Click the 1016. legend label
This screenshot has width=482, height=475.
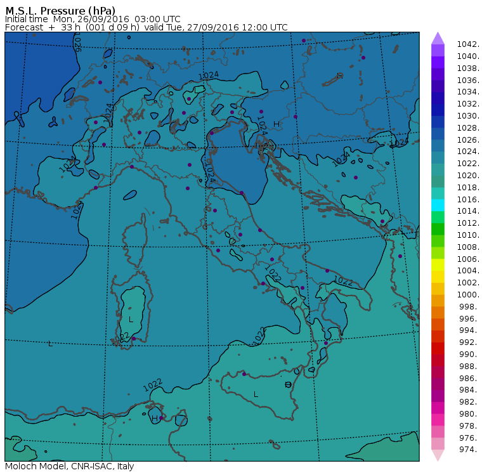468,200
